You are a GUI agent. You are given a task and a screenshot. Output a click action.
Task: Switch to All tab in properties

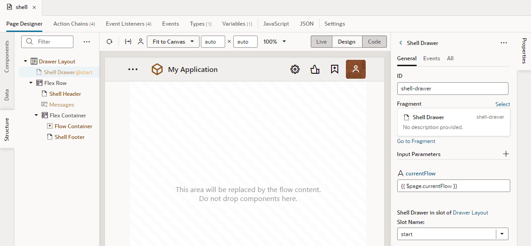pos(450,58)
